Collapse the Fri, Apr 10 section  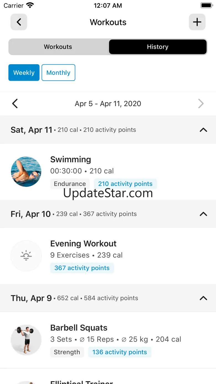(x=203, y=214)
